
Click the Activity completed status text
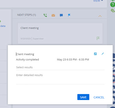point(27,60)
